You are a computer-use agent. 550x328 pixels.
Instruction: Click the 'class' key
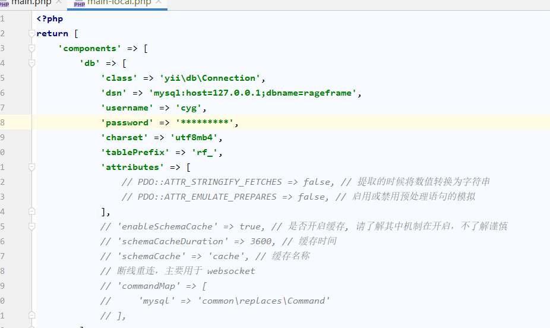119,78
